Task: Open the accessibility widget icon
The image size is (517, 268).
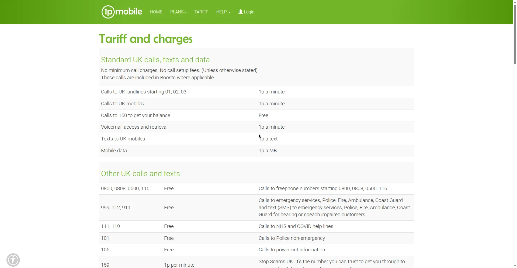Action: click(x=13, y=260)
